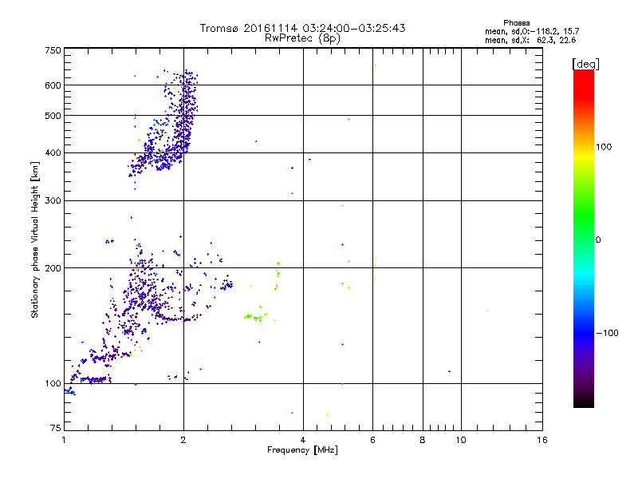The width and height of the screenshot is (638, 479).
Task: Click the x-axis tick label '6'
Action: (x=372, y=440)
